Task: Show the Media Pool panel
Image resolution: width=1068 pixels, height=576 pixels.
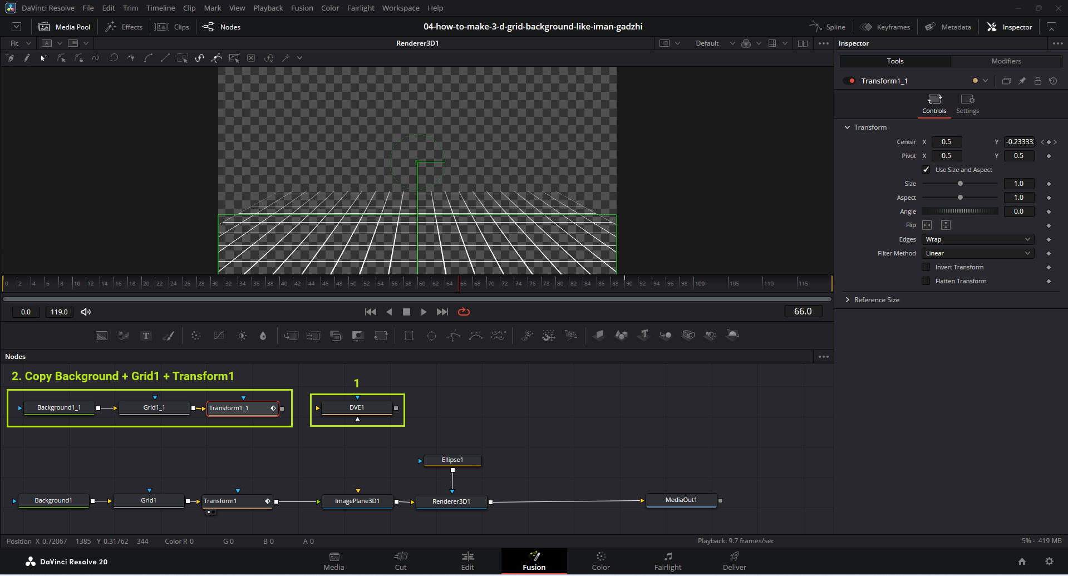Action: [65, 27]
